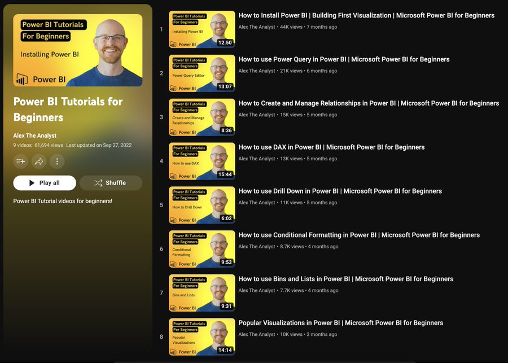Open 'Popular Visualizations in Power BI' video title
This screenshot has width=508, height=363.
[341, 323]
